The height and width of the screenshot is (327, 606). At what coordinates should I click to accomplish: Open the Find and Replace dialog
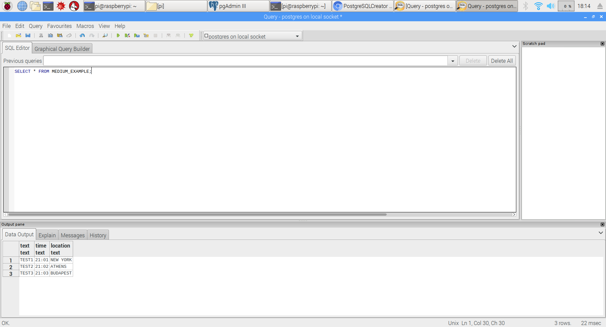(105, 36)
